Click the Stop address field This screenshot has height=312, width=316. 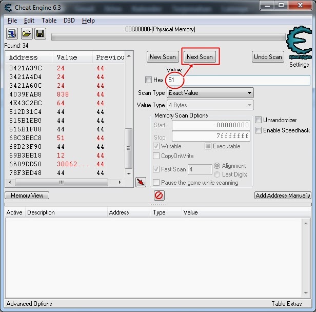211,136
